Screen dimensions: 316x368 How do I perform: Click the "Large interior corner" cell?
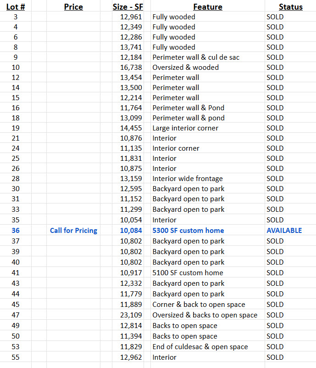185,128
